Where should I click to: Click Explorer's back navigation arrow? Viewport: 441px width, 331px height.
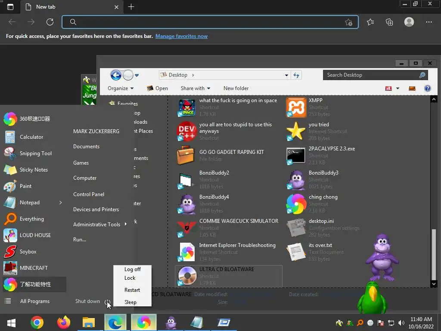(115, 75)
